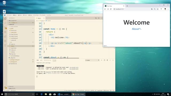Open the Terminal menu in the VS Code menu bar
This screenshot has height=96, width=171.
pyautogui.click(x=42, y=15)
